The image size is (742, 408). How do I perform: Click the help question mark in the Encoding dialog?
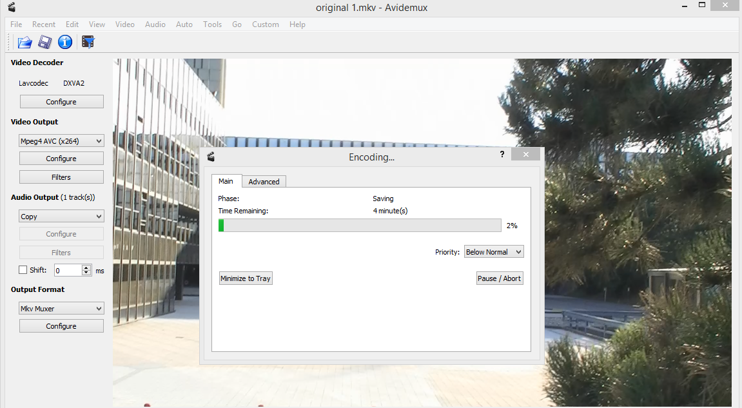[502, 154]
